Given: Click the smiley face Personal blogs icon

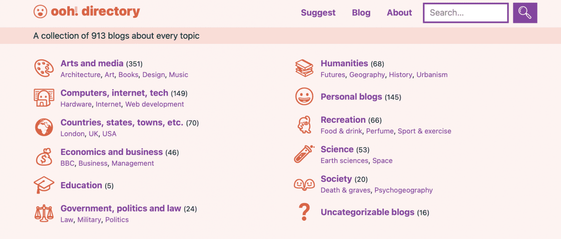Looking at the screenshot, I should pyautogui.click(x=304, y=97).
